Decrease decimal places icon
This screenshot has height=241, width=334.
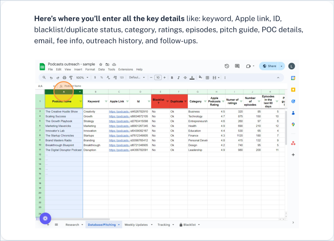tap(108, 78)
